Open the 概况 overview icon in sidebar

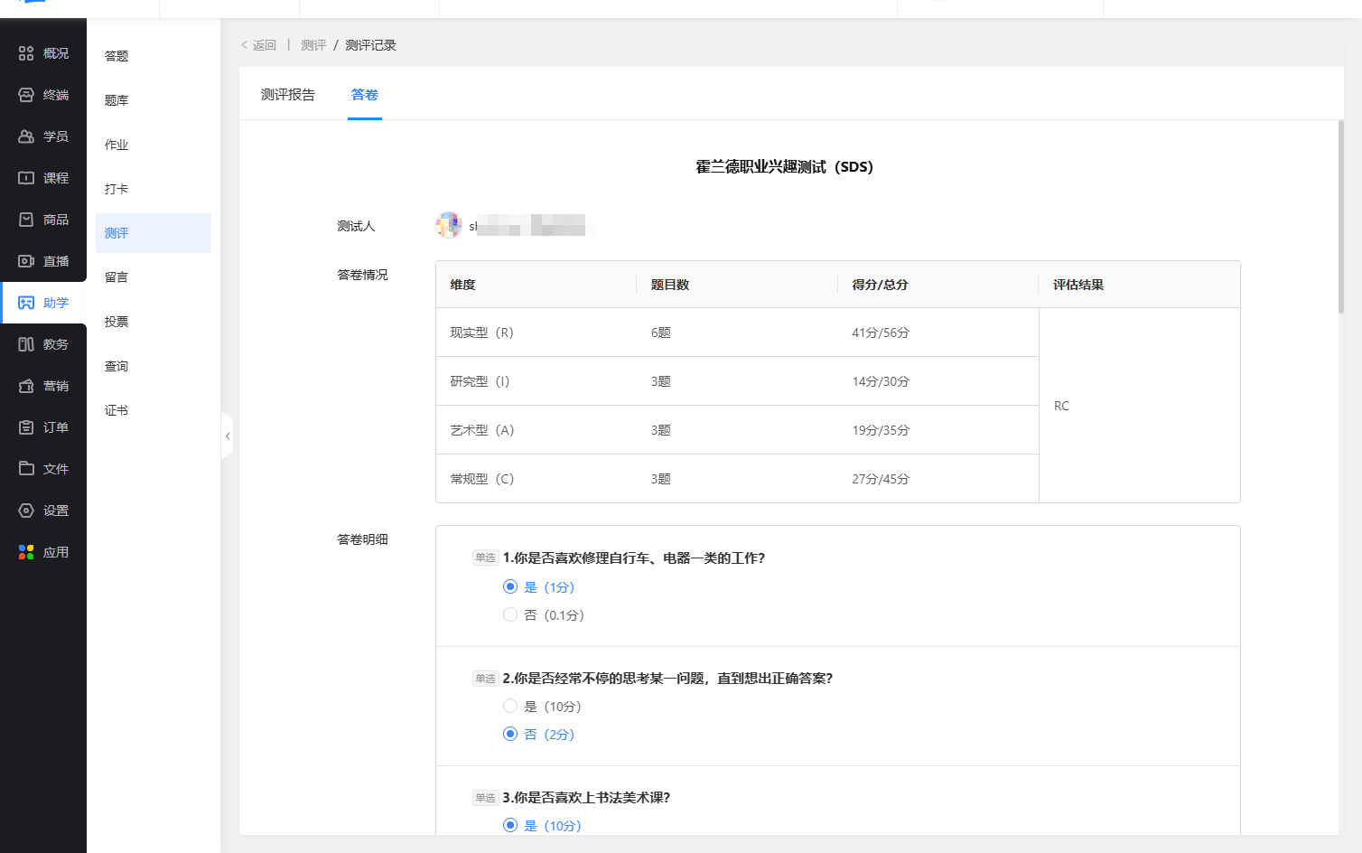coord(26,53)
